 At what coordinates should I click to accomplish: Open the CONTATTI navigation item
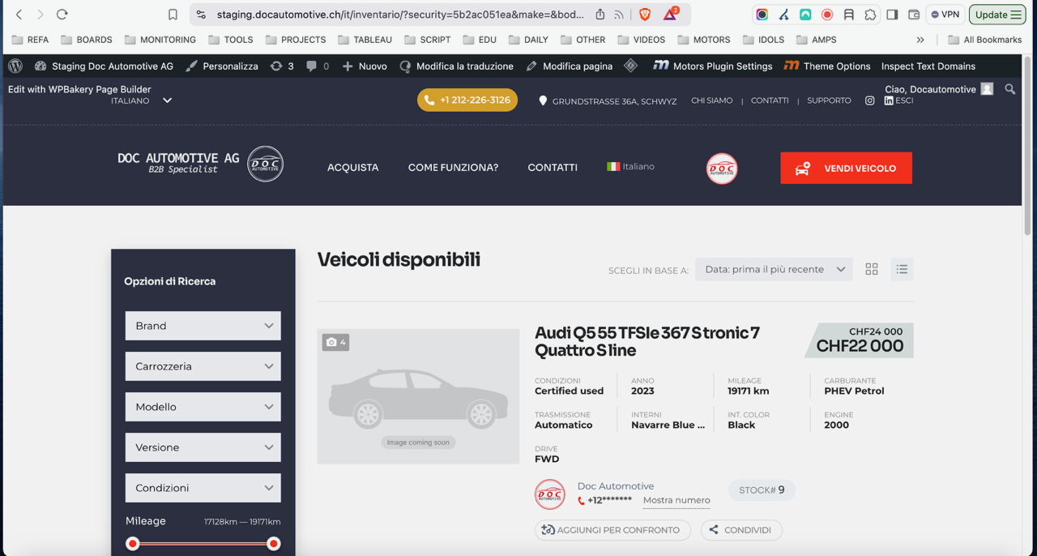553,168
